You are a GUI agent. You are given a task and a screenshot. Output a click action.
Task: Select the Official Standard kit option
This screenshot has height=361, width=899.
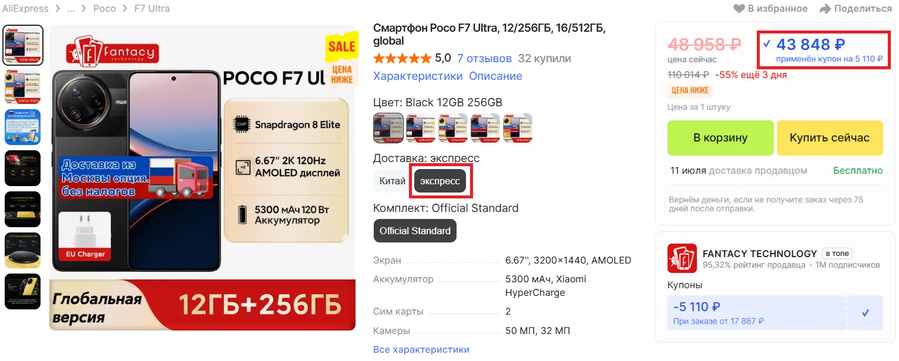415,231
